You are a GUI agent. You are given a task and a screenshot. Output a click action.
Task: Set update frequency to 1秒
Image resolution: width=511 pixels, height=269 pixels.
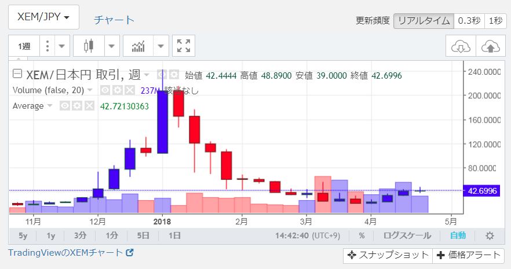(x=495, y=21)
